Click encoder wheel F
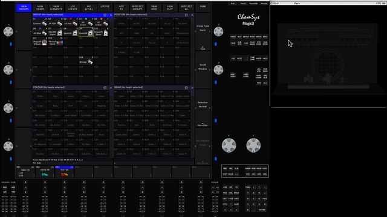The width and height of the screenshot is (387, 217). tap(218, 70)
